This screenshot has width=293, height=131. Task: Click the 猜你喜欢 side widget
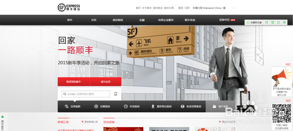tap(2, 123)
